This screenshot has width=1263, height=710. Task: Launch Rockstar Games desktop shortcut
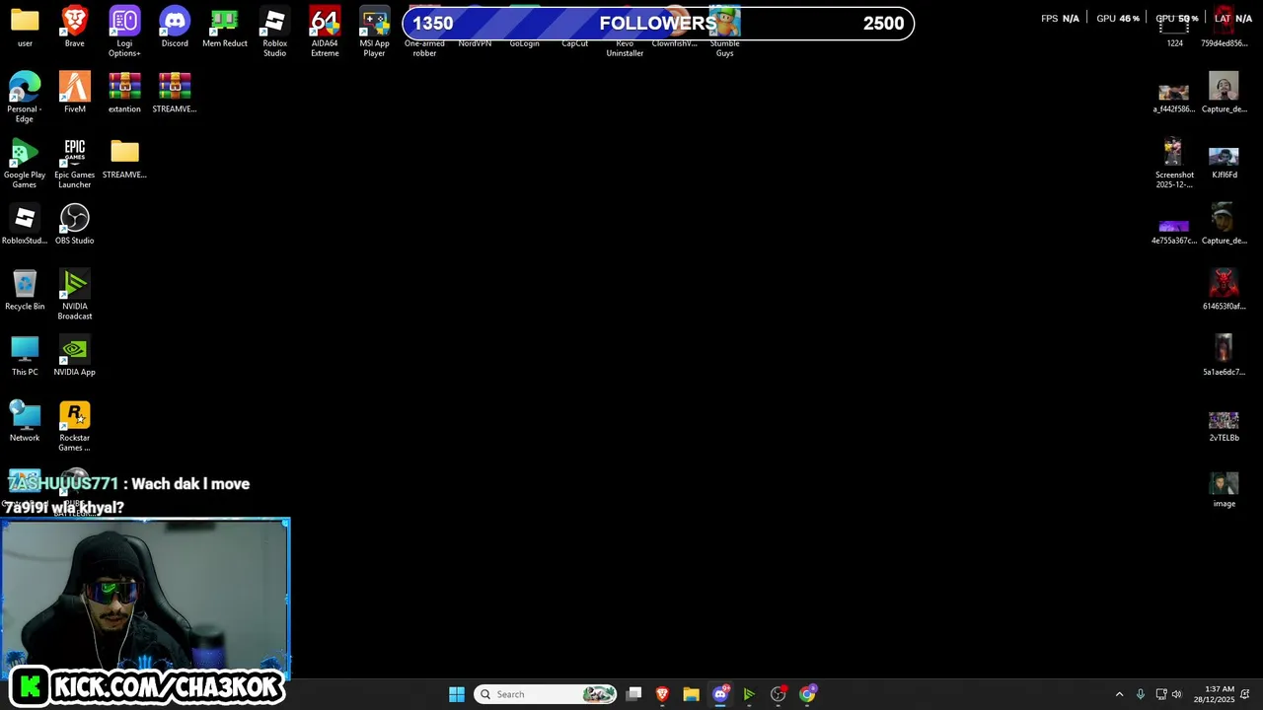click(75, 426)
